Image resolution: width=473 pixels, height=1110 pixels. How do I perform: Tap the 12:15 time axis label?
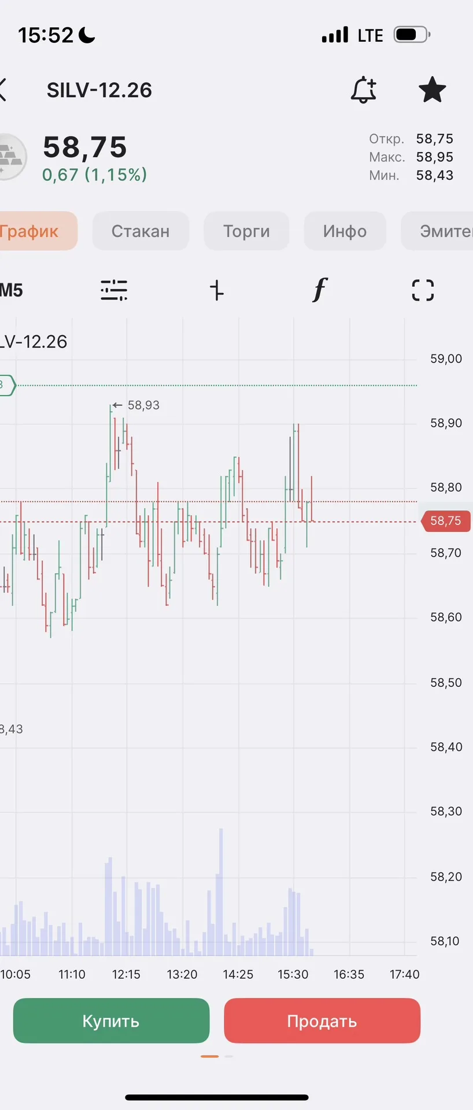(126, 975)
